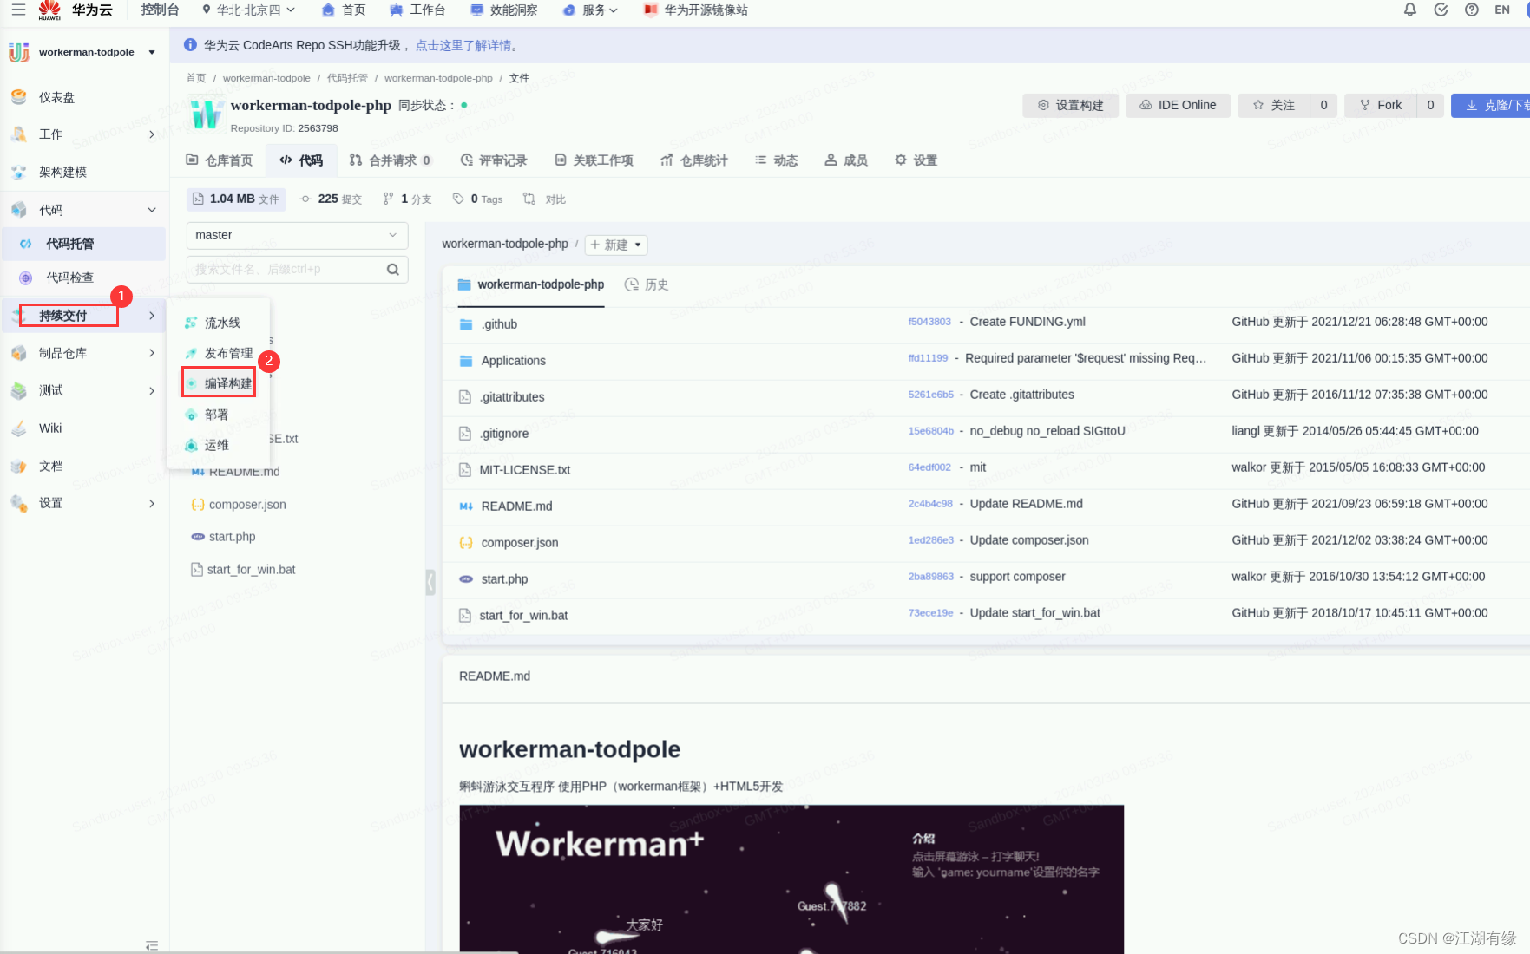
Task: Select 代码检查 in the sidebar
Action: click(x=69, y=278)
